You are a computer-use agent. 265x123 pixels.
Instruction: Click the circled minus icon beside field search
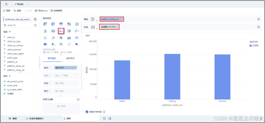coord(35,25)
